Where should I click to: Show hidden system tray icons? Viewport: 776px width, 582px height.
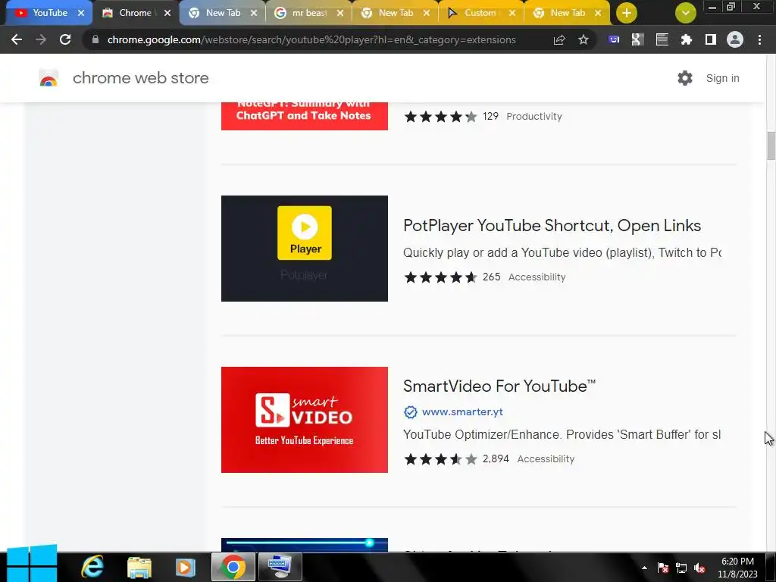tap(644, 568)
